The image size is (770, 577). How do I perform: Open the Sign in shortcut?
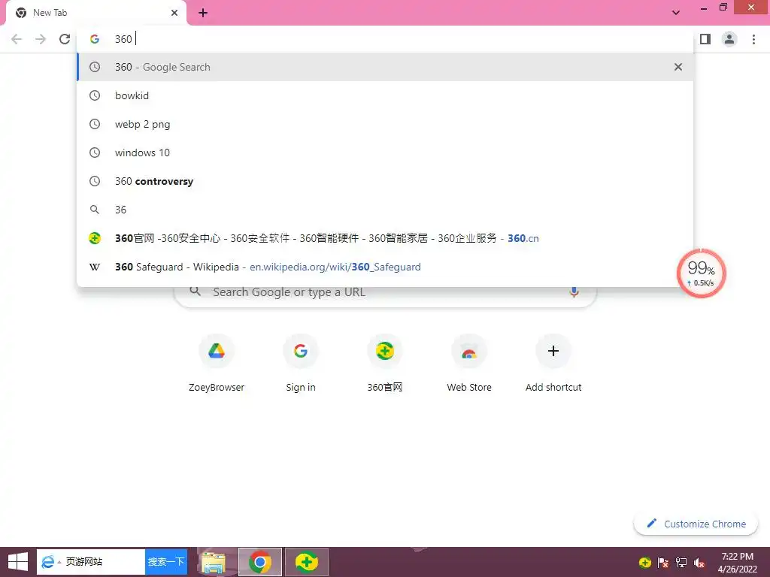coord(301,363)
